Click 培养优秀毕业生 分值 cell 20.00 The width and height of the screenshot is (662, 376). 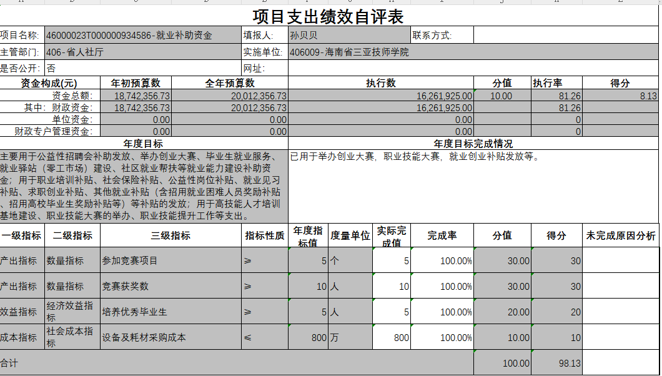tap(502, 312)
